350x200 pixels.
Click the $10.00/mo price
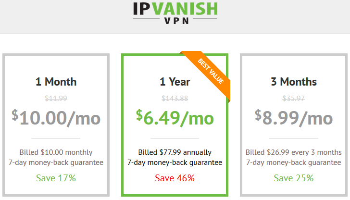click(56, 118)
